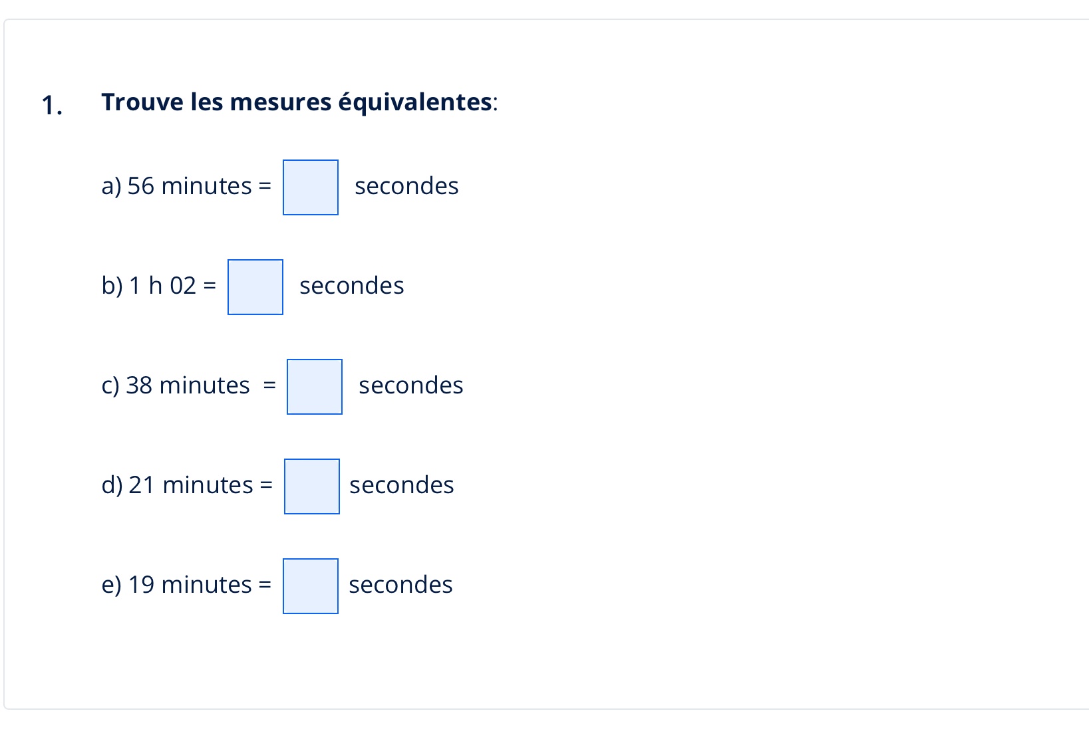Click the answer box for 21 minutes

tap(312, 486)
